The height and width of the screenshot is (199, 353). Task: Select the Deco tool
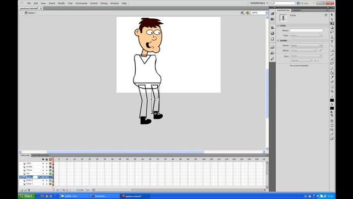(332, 64)
